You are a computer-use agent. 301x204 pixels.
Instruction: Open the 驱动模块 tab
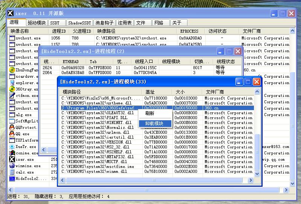click(x=37, y=23)
